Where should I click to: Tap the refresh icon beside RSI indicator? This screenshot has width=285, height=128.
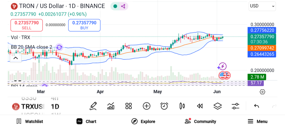[x=44, y=85]
